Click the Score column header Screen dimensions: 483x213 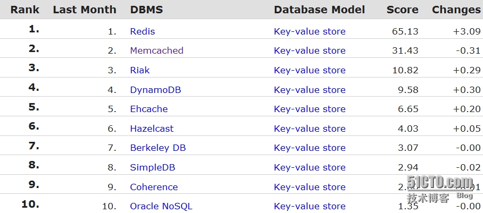coord(402,10)
